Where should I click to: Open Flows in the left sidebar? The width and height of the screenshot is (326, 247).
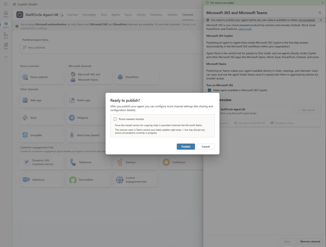click(x=6, y=35)
